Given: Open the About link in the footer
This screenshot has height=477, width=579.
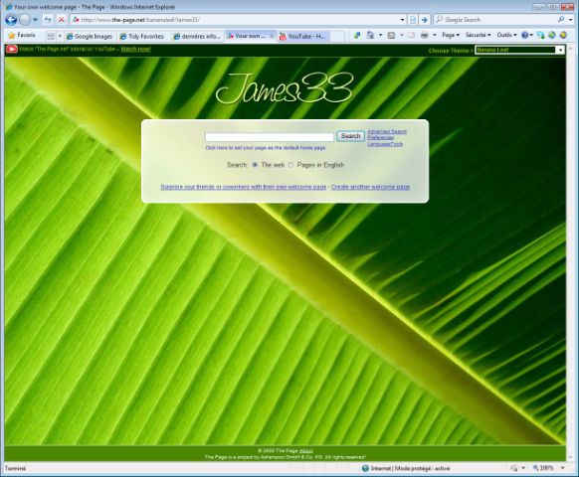Looking at the screenshot, I should coord(305,451).
